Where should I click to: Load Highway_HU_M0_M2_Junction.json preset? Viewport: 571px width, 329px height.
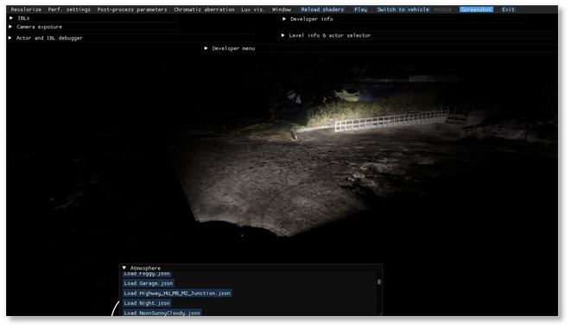(x=177, y=293)
